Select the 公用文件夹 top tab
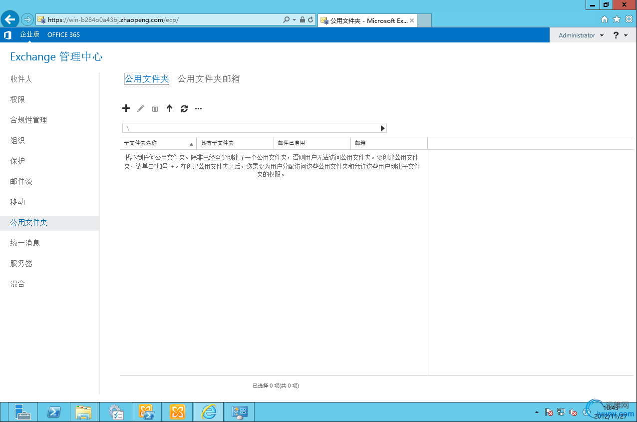Image resolution: width=637 pixels, height=422 pixels. (x=147, y=79)
